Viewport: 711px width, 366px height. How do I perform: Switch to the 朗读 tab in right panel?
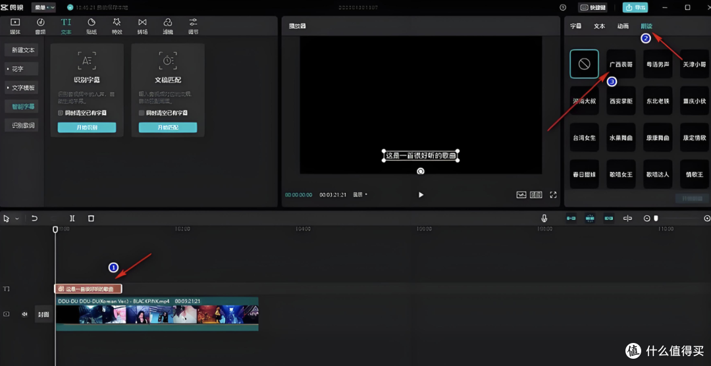pyautogui.click(x=646, y=26)
